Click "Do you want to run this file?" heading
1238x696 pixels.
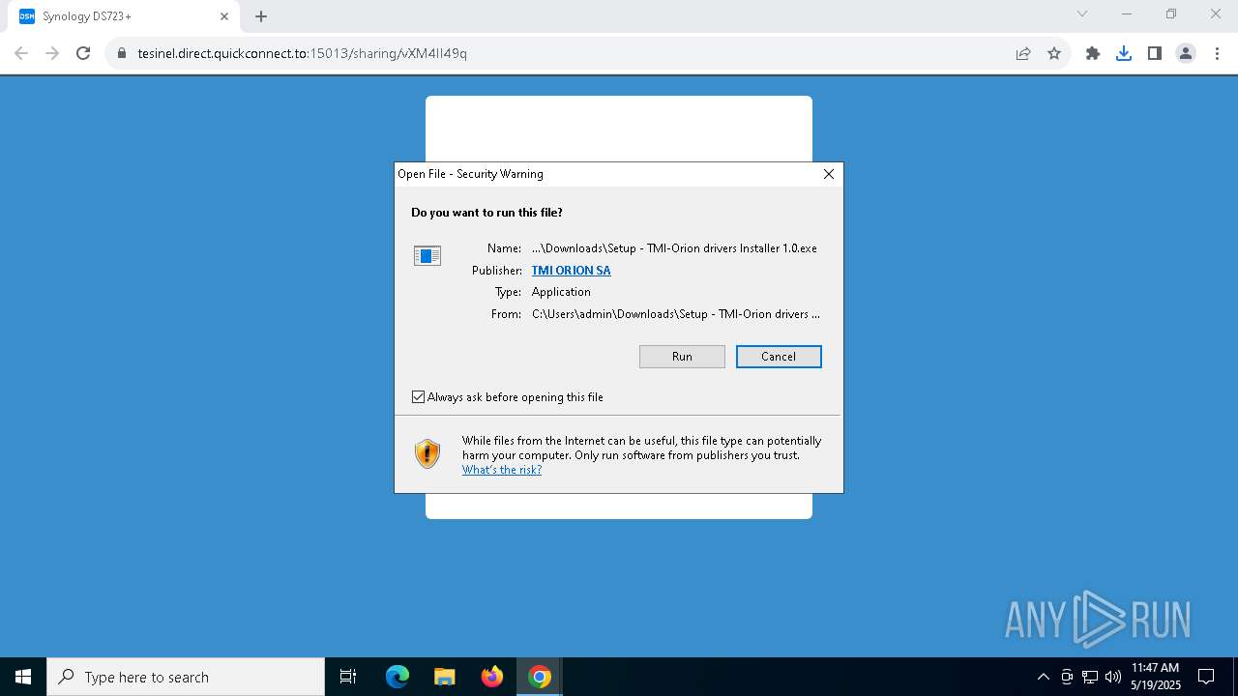486,213
